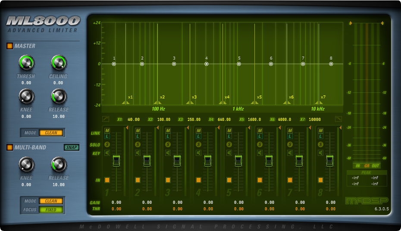Viewport: 401px width, 231px height.
Task: Click the multi-band KNEE knob
Action: pyautogui.click(x=26, y=165)
